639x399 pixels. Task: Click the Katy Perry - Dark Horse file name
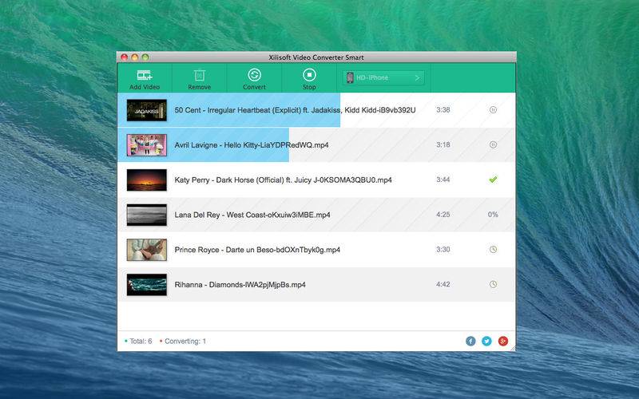point(284,180)
